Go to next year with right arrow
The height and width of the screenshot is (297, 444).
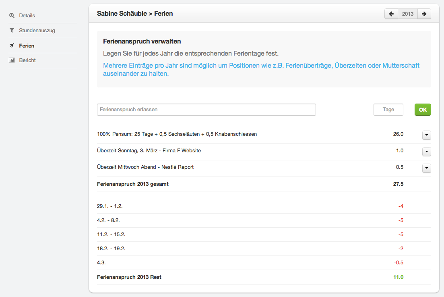pos(424,14)
